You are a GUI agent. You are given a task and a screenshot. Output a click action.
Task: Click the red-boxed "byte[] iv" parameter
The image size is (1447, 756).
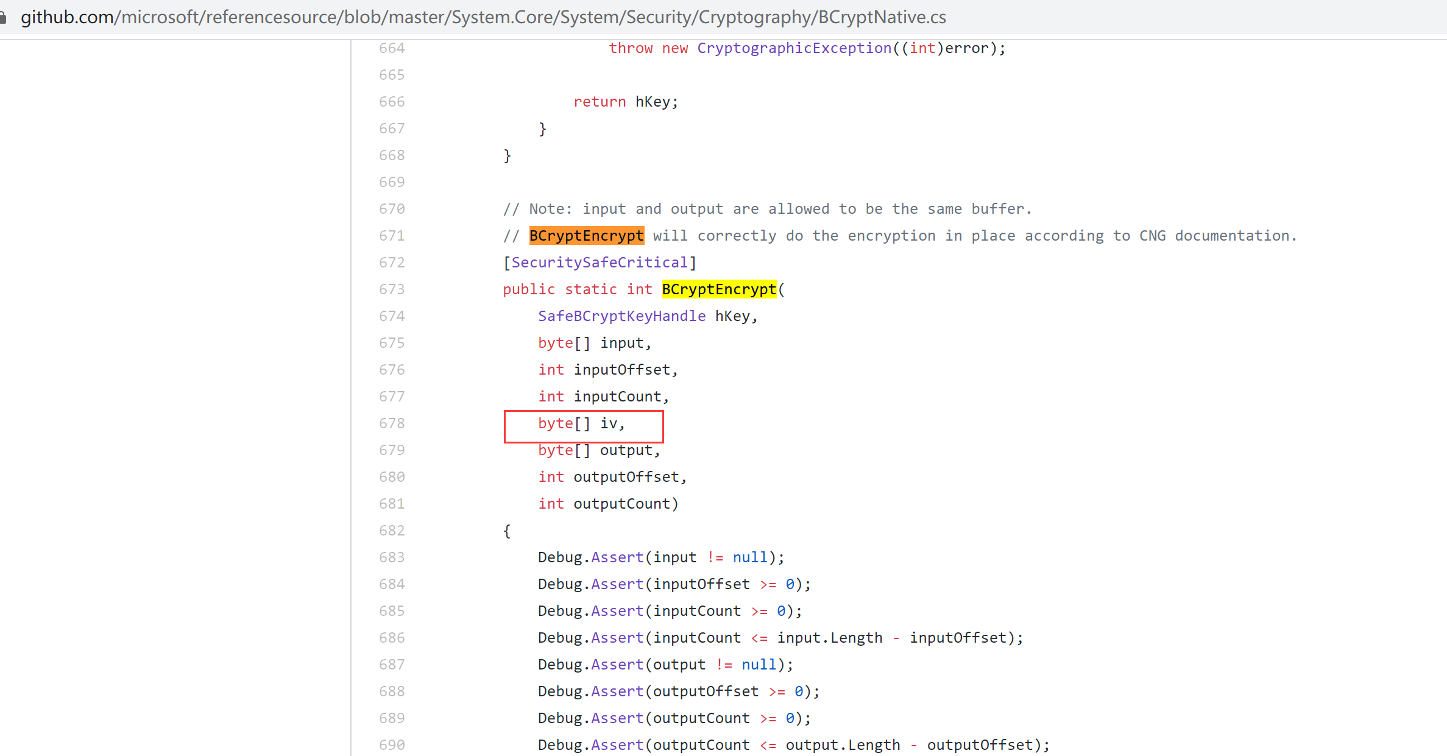click(582, 423)
